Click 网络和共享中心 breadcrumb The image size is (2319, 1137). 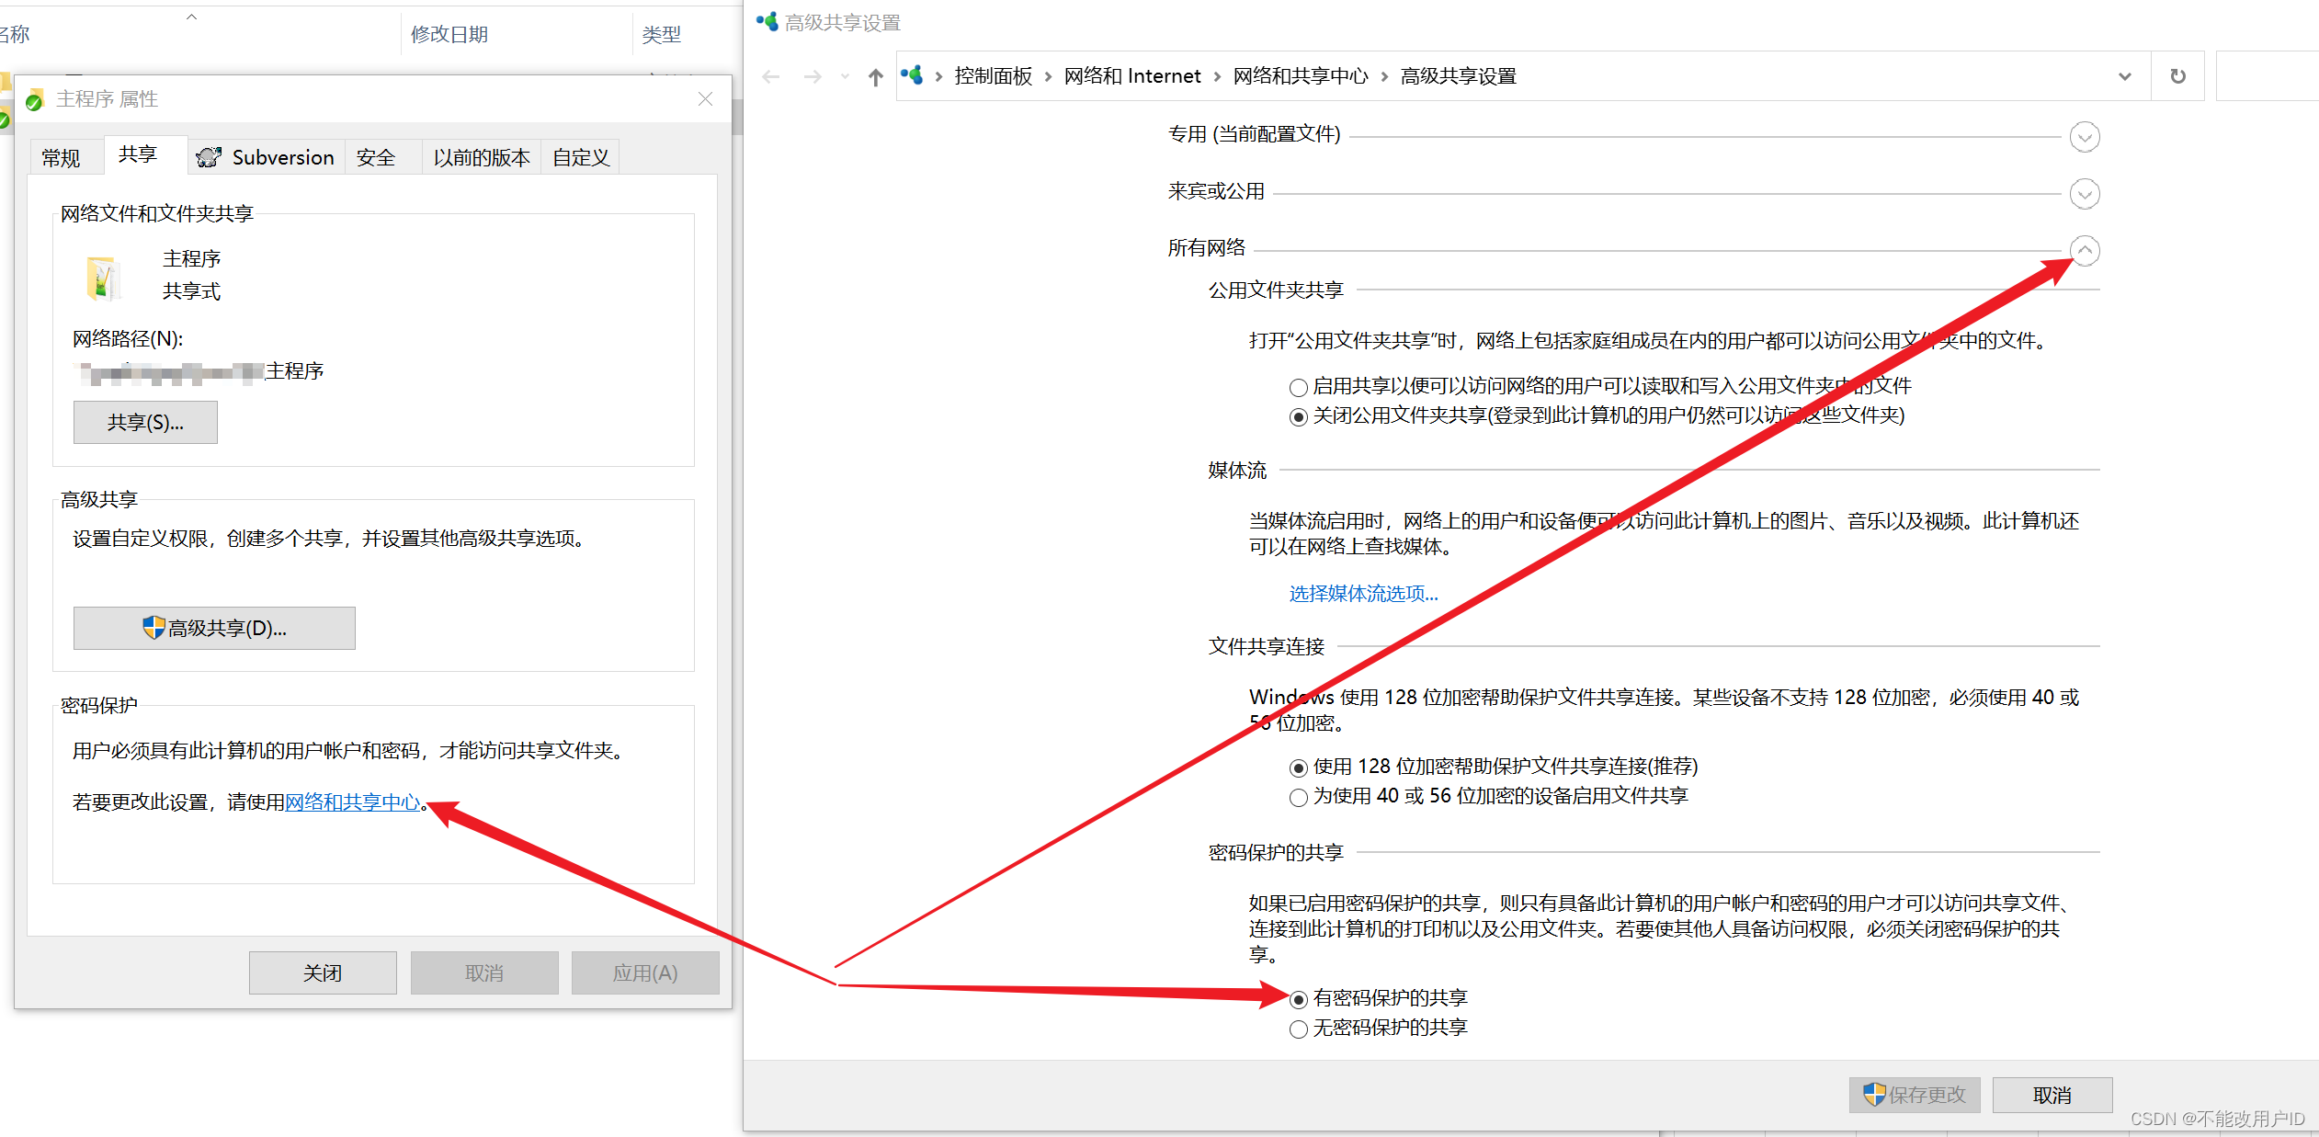(1301, 76)
